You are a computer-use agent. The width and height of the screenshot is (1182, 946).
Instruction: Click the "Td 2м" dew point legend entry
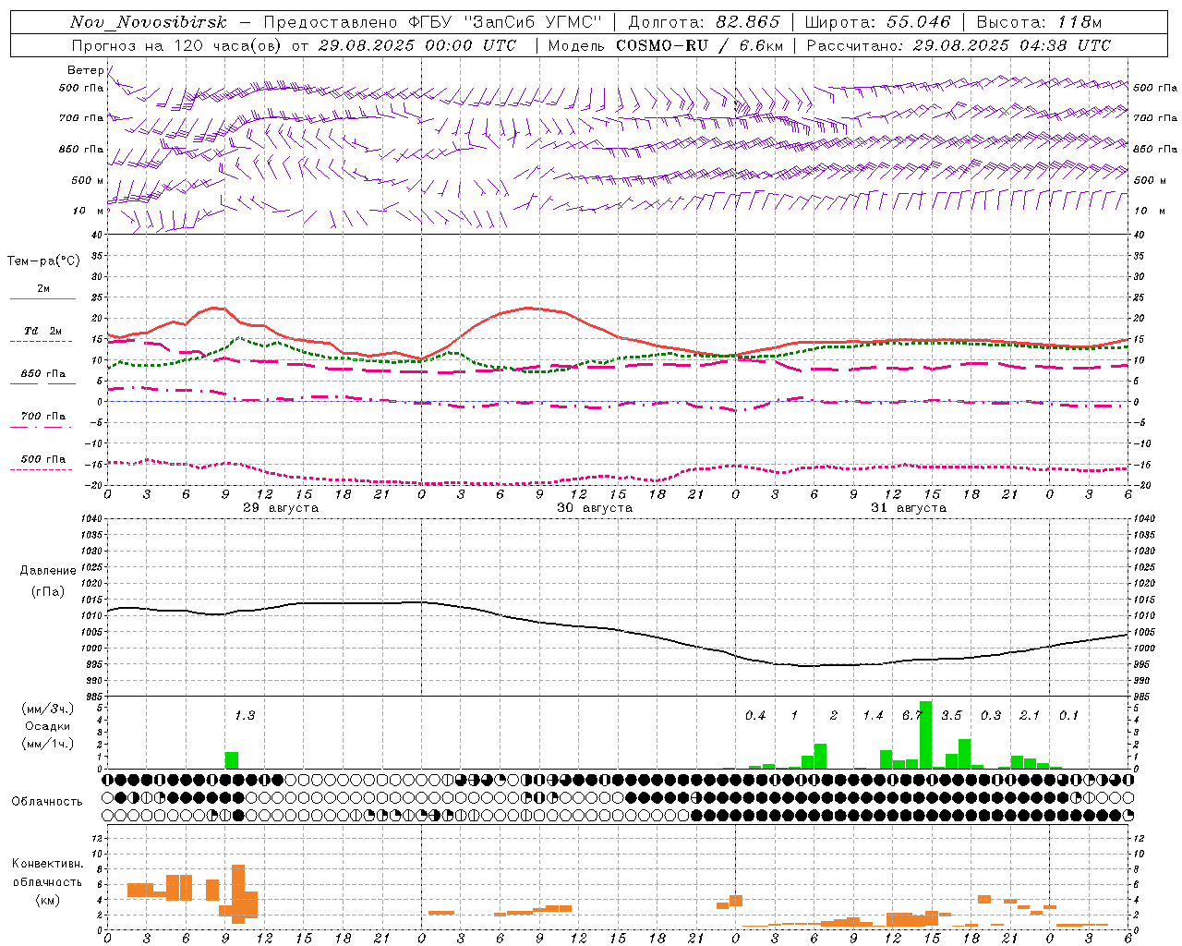point(43,331)
